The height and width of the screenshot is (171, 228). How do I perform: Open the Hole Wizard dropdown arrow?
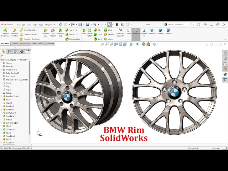53,40
